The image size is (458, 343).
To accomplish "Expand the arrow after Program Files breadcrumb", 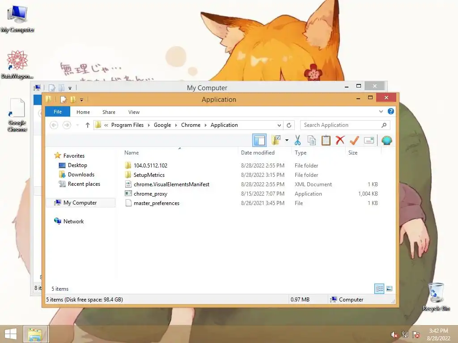I will pos(148,125).
